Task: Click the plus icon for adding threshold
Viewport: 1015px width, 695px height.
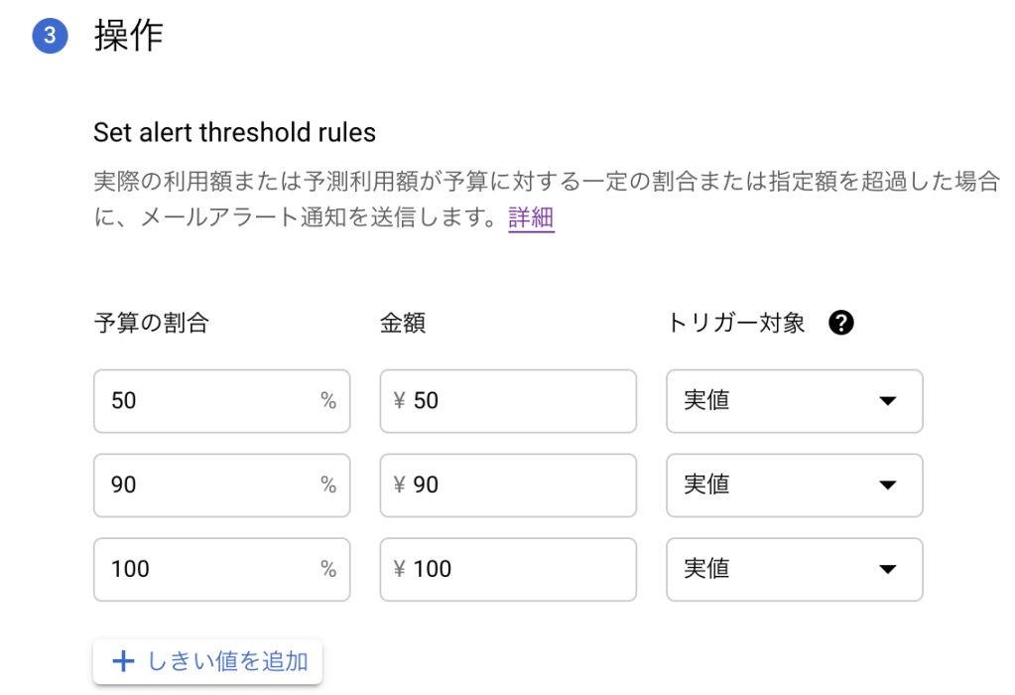Action: pyautogui.click(x=123, y=661)
